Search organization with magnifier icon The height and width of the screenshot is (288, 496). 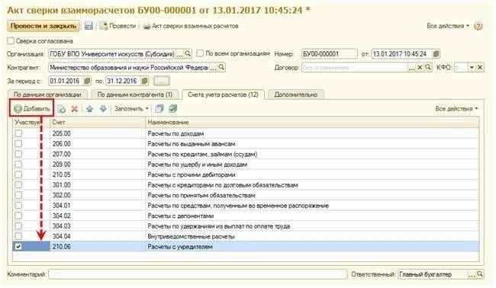tap(188, 53)
